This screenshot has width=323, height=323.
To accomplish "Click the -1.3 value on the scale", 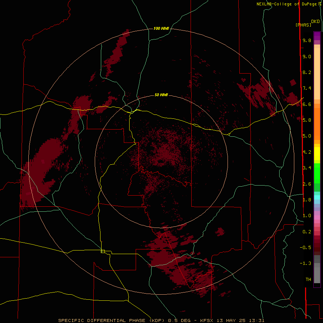I will click(305, 263).
